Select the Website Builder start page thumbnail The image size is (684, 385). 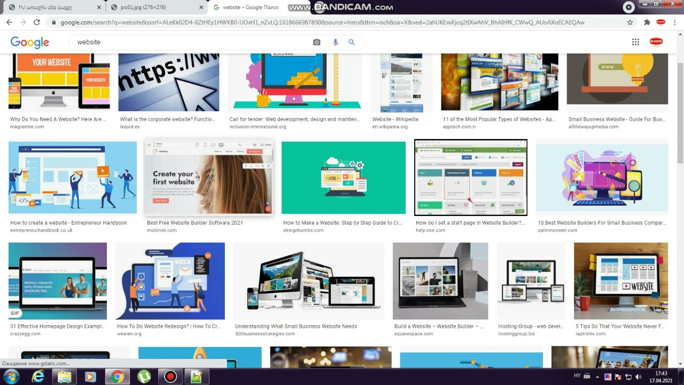[471, 178]
